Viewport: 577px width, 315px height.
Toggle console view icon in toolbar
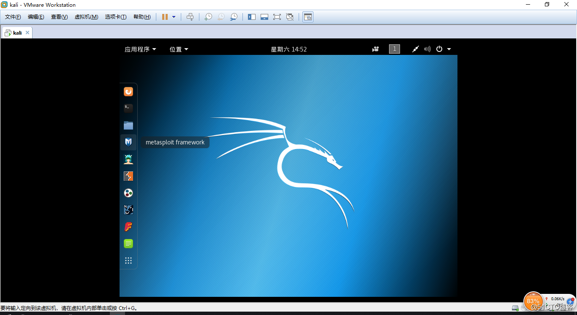point(308,17)
